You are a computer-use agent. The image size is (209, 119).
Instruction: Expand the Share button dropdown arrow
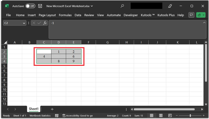pos(204,15)
